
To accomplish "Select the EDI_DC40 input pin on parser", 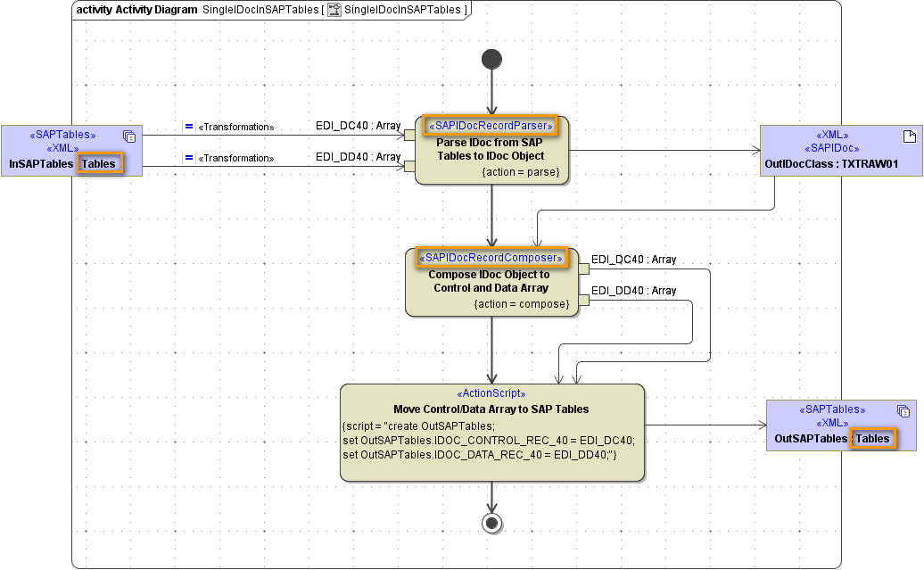I will [x=409, y=135].
